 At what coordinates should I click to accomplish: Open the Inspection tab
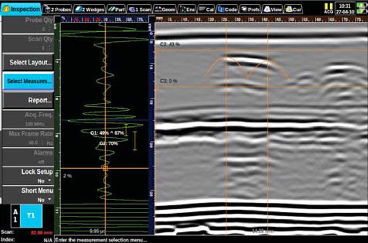pyautogui.click(x=21, y=9)
